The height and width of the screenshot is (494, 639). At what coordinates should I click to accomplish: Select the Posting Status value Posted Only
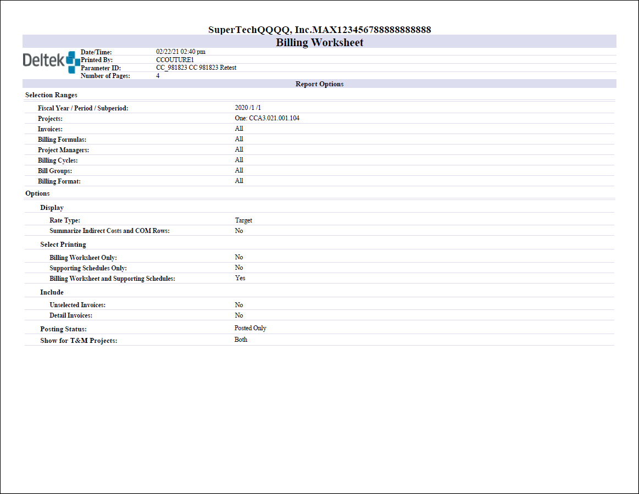click(250, 328)
